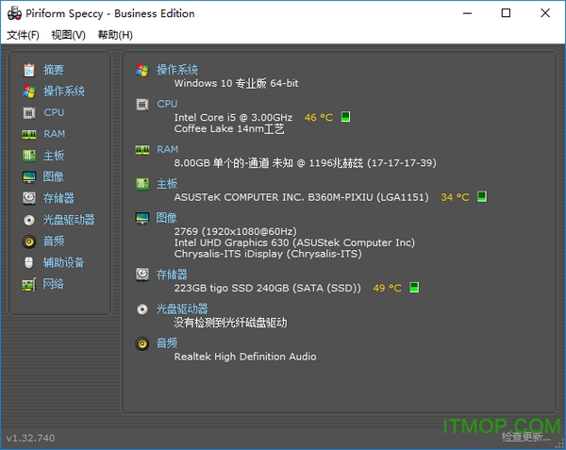Click the green motherboard temperature indicator icon
Viewport: 566px width, 450px height.
tap(482, 196)
